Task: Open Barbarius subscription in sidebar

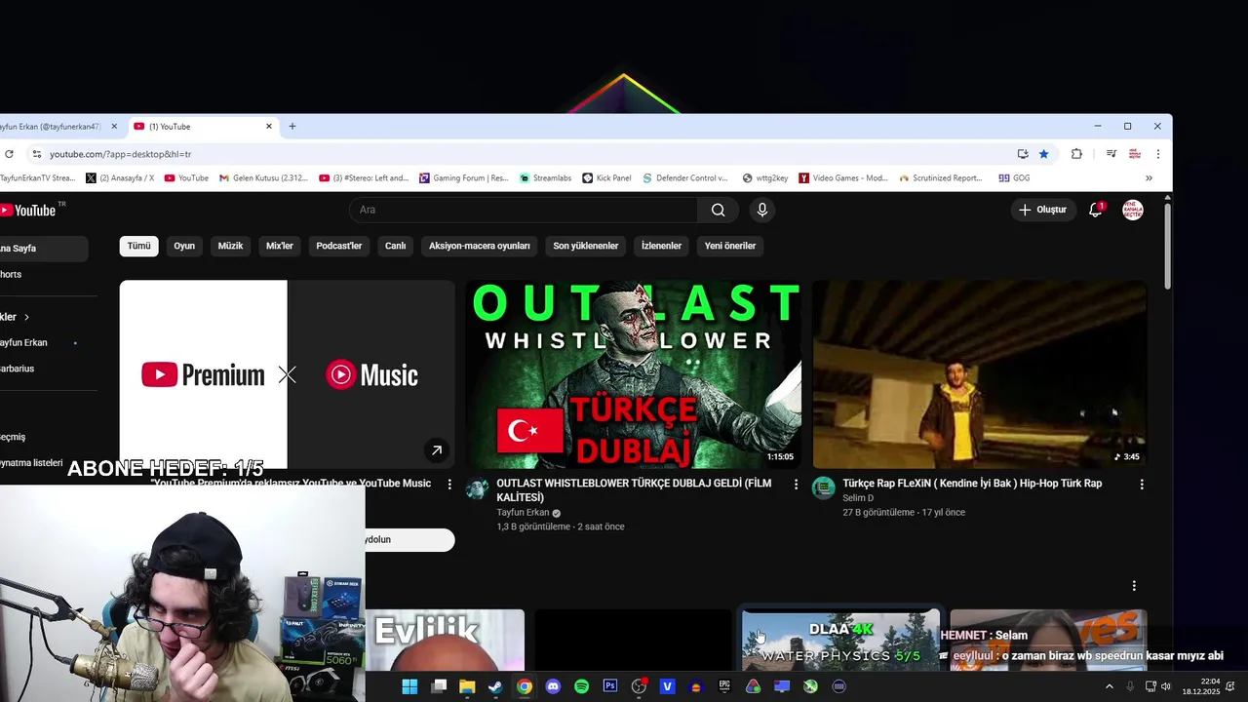Action: [44, 369]
